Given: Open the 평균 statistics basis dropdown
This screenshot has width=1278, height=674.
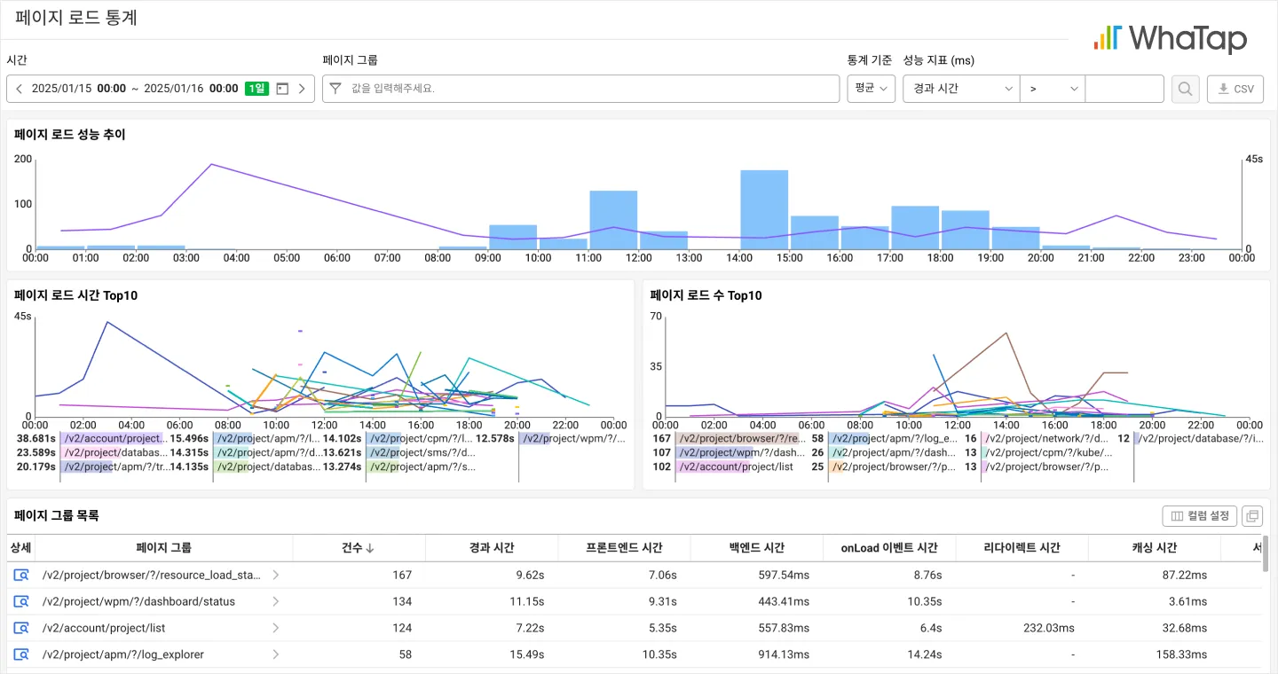Looking at the screenshot, I should pos(872,89).
